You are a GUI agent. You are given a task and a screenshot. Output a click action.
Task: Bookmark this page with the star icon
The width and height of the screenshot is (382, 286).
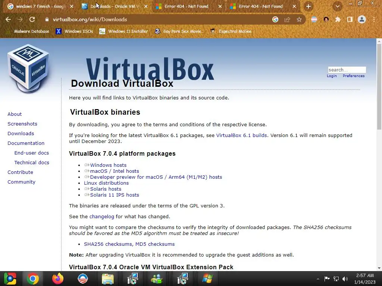(299, 19)
